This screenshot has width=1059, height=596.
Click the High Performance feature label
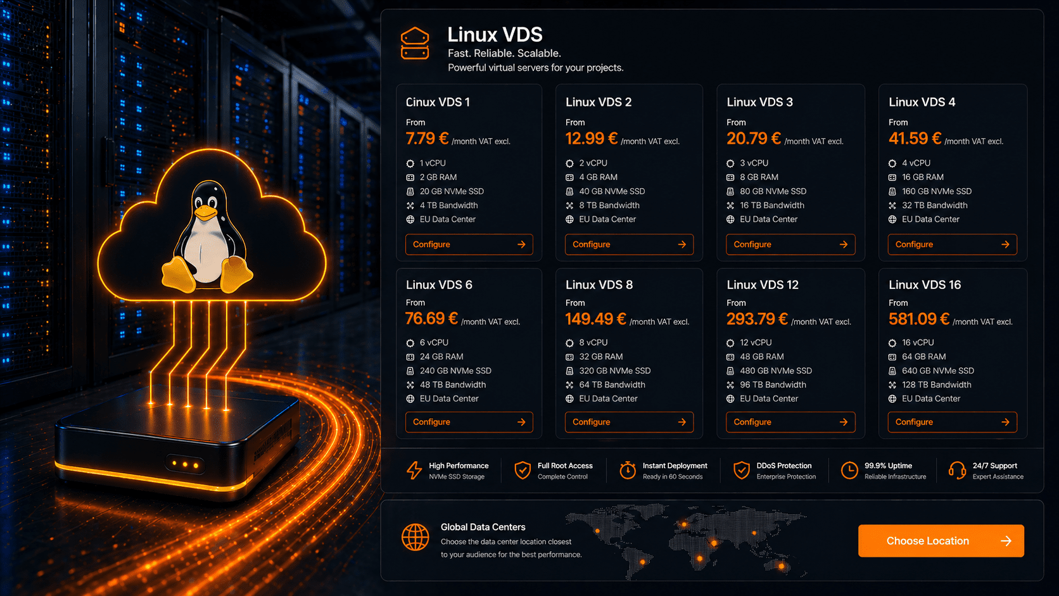[459, 466]
